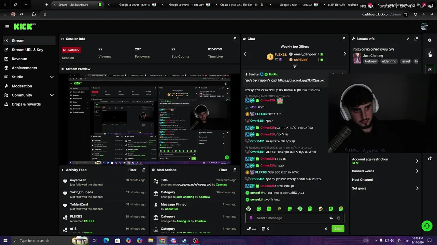The image size is (437, 245).
Task: Open File Explorer from the taskbar
Action: coord(151,241)
